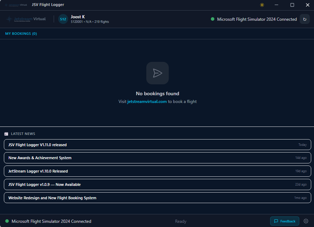The width and height of the screenshot is (314, 227).
Task: Click the green status dot in bottom bar
Action: click(x=7, y=221)
